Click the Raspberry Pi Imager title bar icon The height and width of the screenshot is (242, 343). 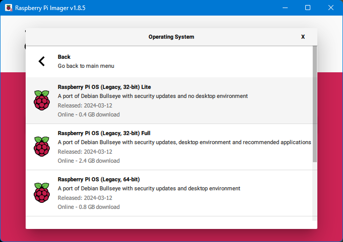(9, 8)
